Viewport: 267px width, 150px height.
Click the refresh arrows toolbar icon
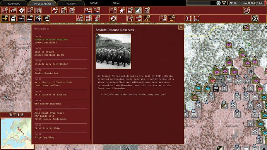point(113,19)
